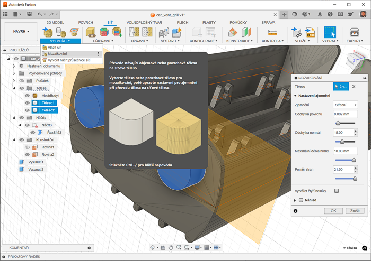
Task: Click the Tessellate icon in the ribbon
Action: 61,32
